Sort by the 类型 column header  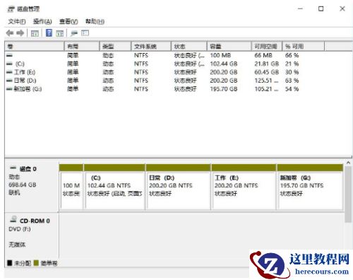pyautogui.click(x=115, y=46)
